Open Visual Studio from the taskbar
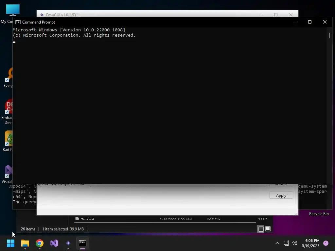Image resolution: width=335 pixels, height=251 pixels. coord(54,243)
